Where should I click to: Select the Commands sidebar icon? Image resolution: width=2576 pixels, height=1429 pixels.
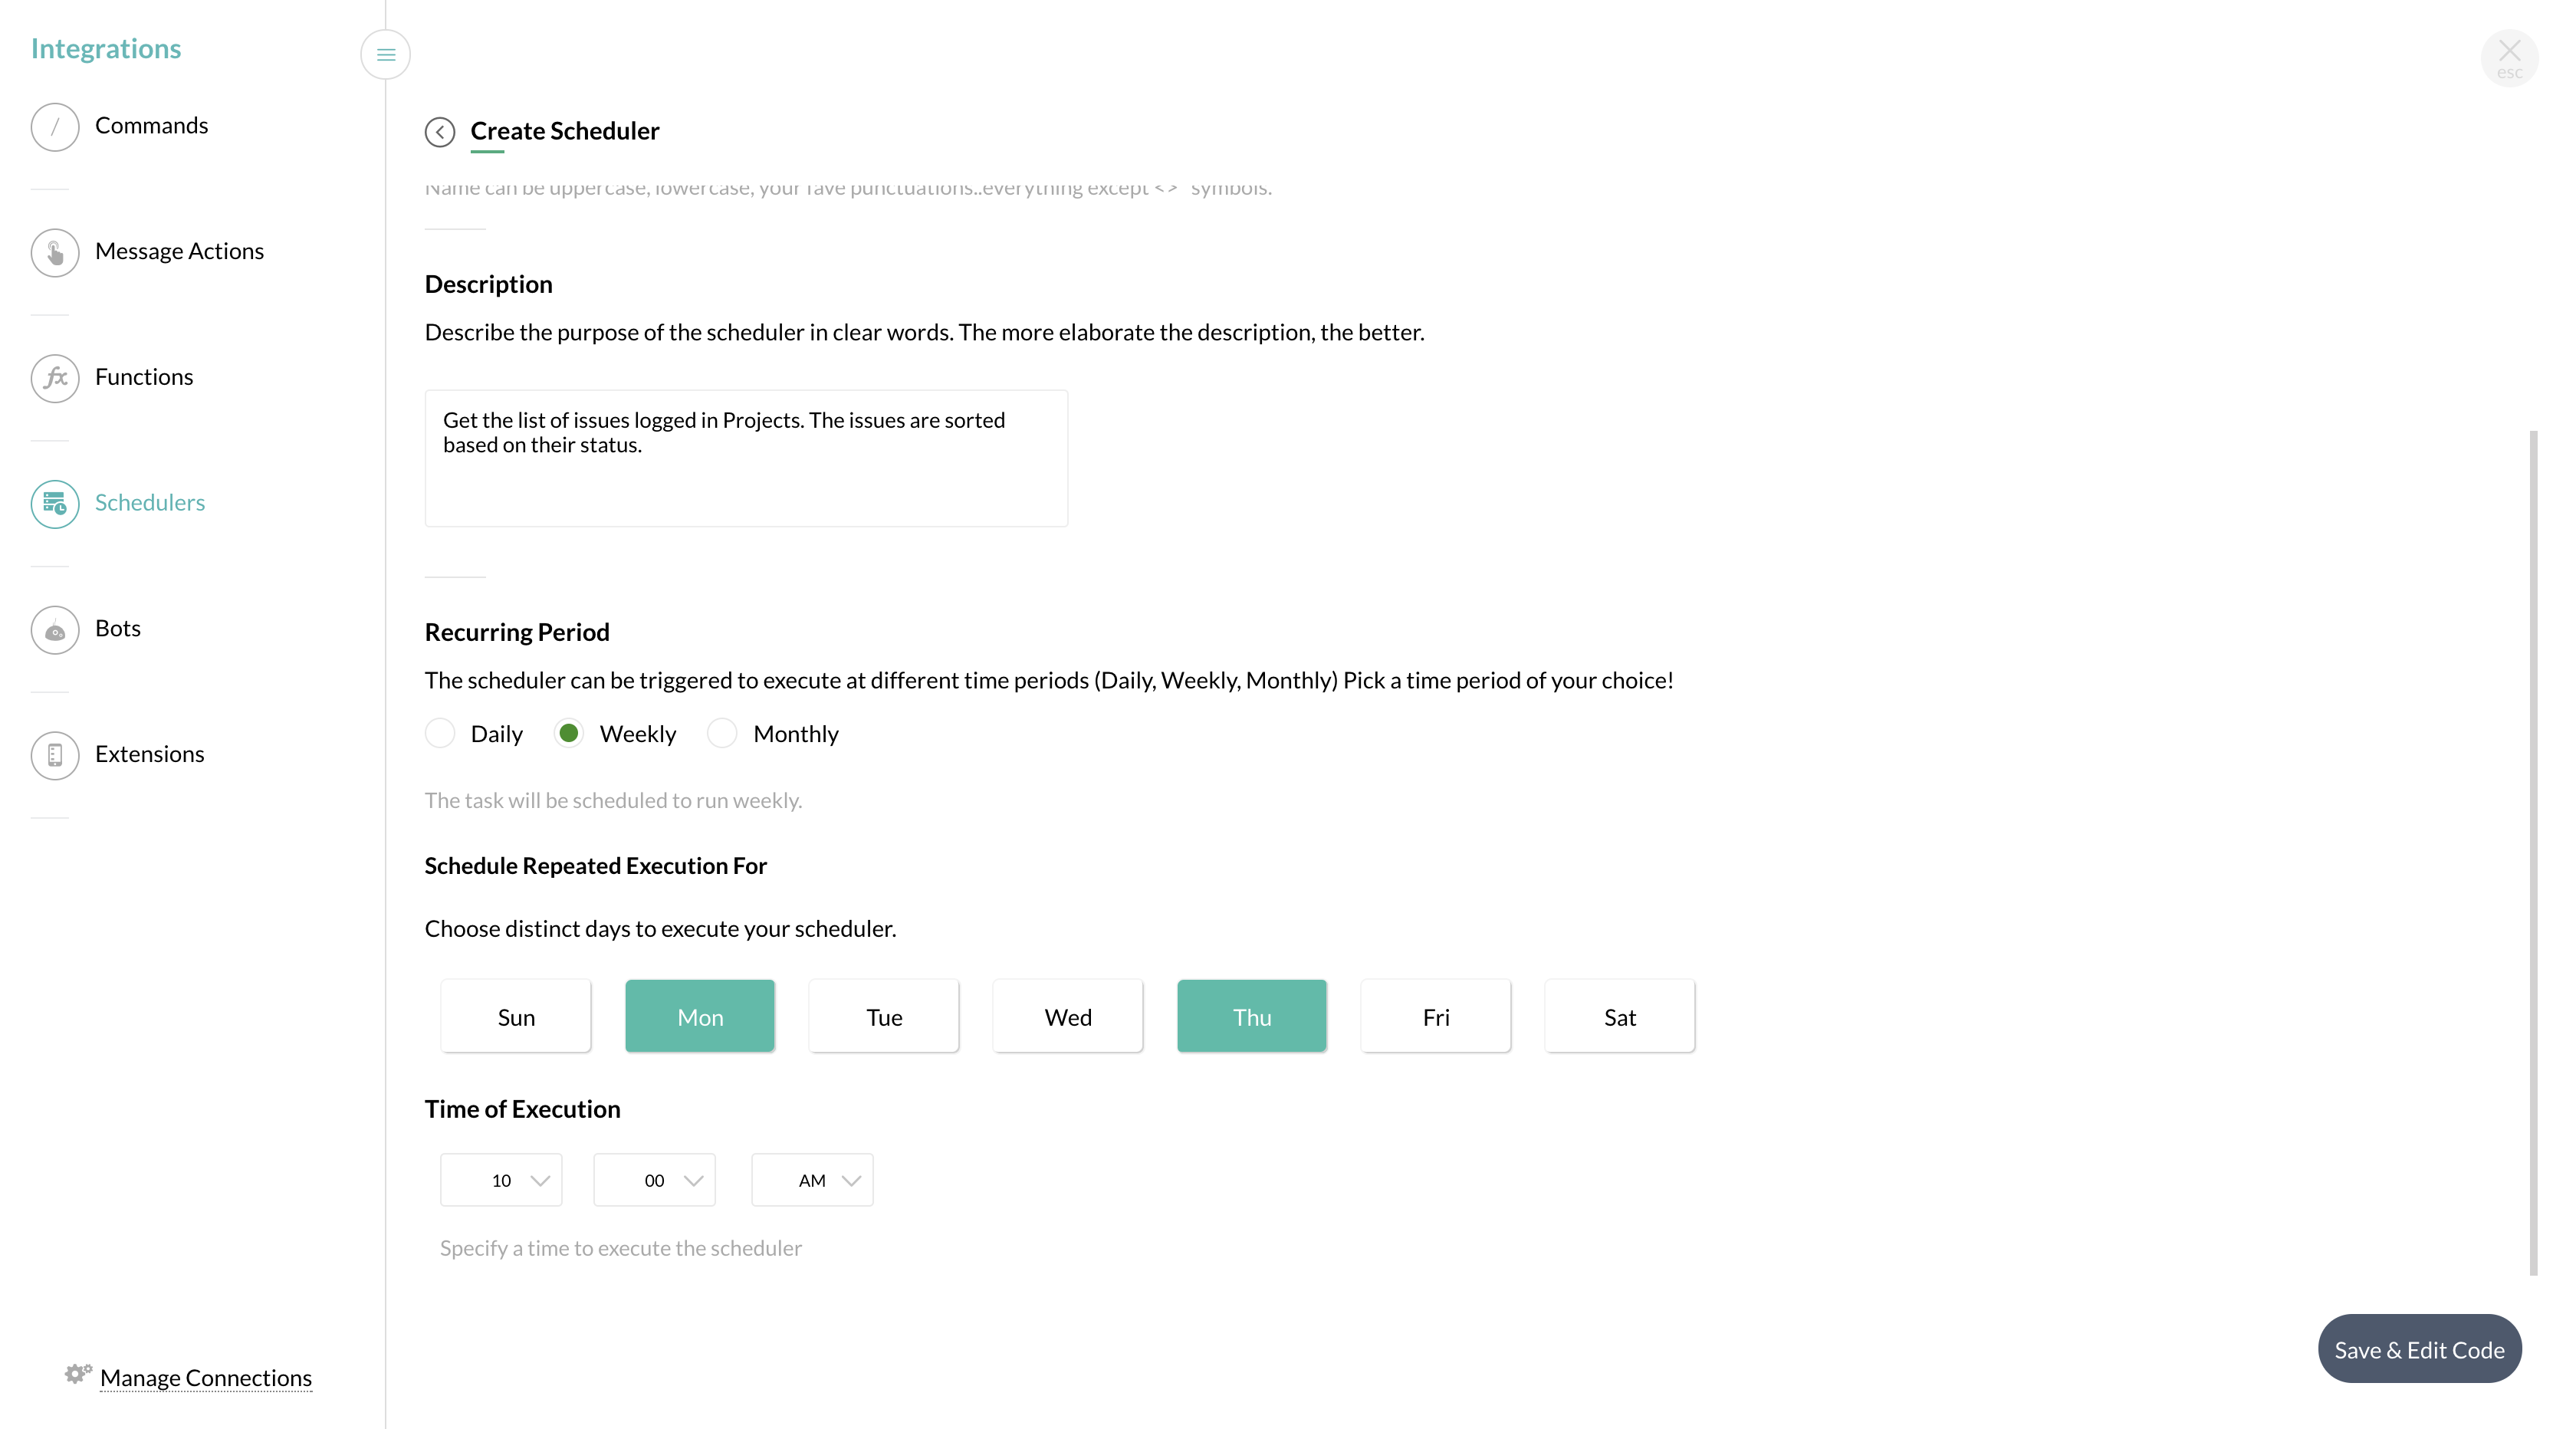pyautogui.click(x=55, y=126)
